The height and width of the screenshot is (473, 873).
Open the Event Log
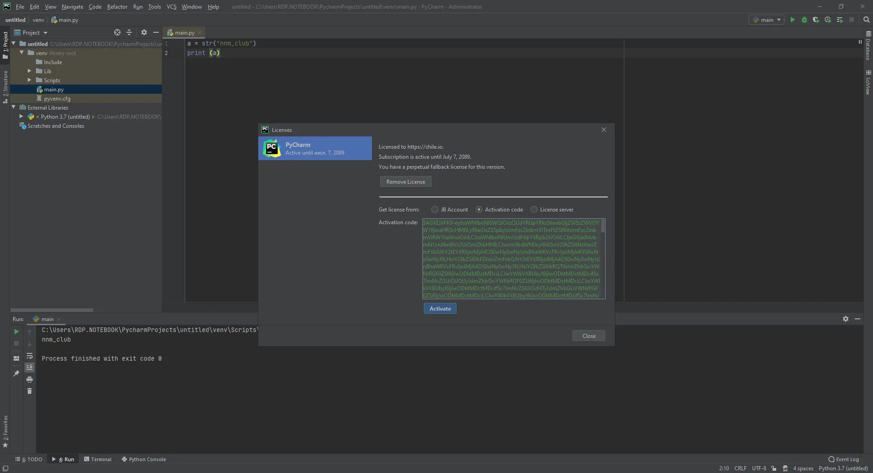[x=843, y=459]
